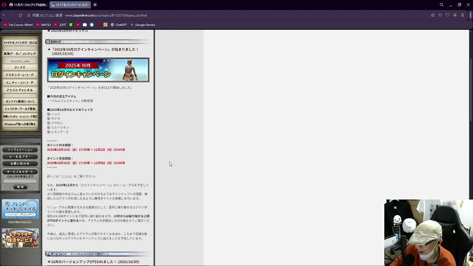Open a new browser tab with plus icon
This screenshot has width=473, height=266.
coord(95,5)
